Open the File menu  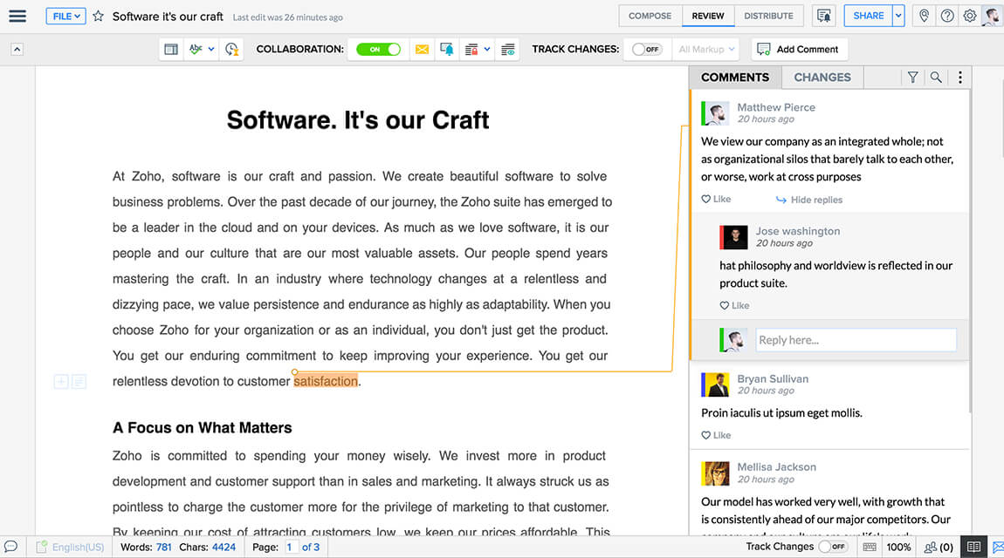pyautogui.click(x=65, y=16)
